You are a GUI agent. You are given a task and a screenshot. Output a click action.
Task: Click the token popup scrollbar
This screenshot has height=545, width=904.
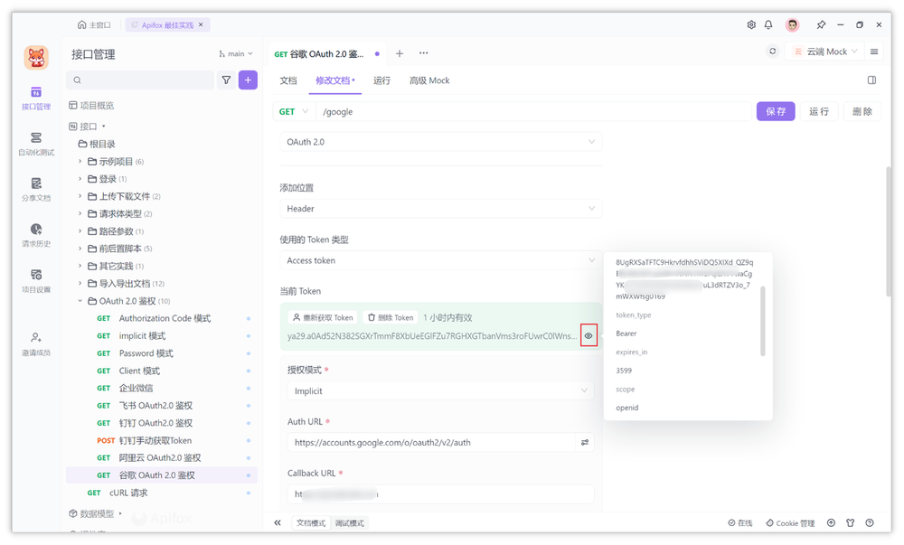point(763,321)
